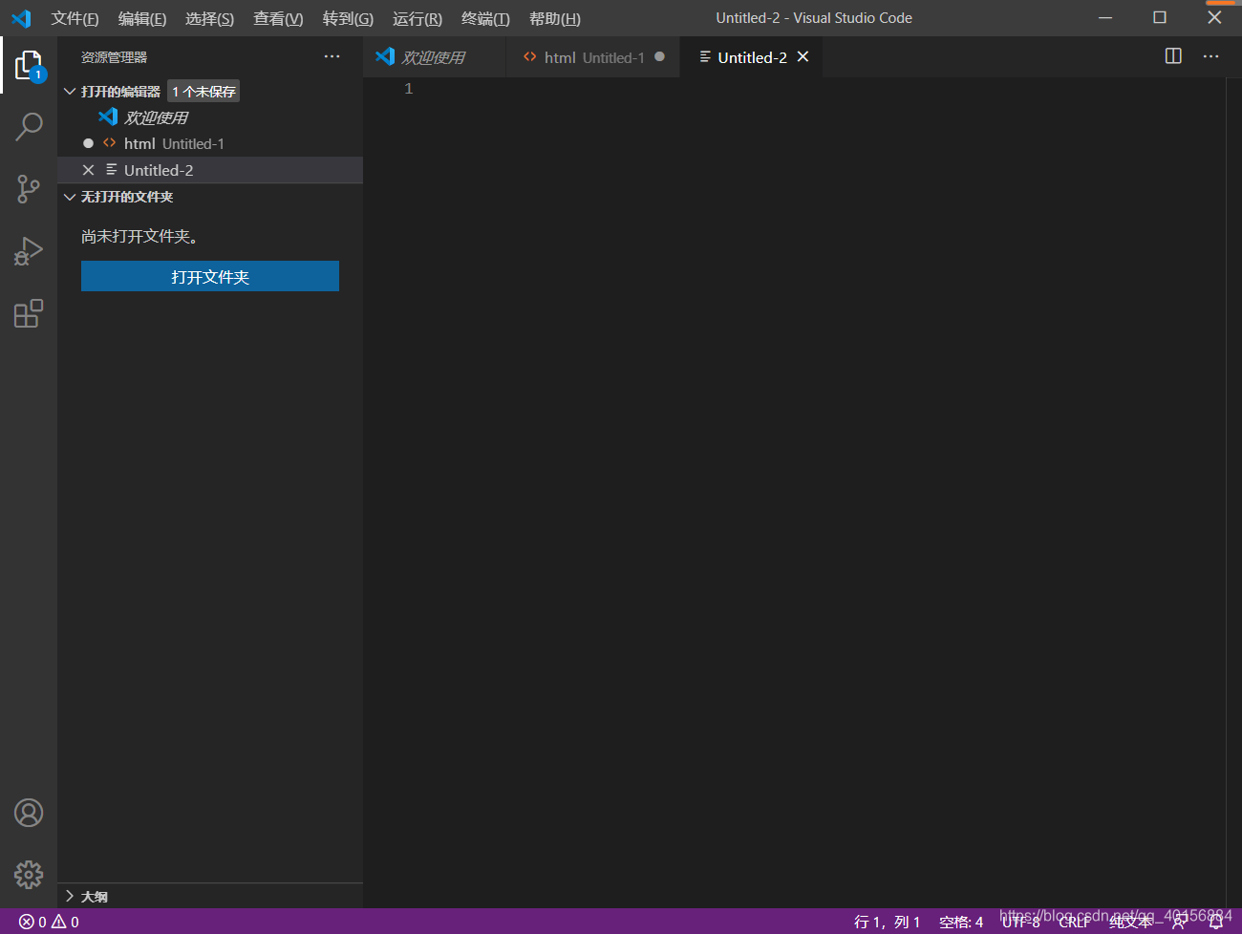
Task: Click the split editor icon
Action: 1173,56
